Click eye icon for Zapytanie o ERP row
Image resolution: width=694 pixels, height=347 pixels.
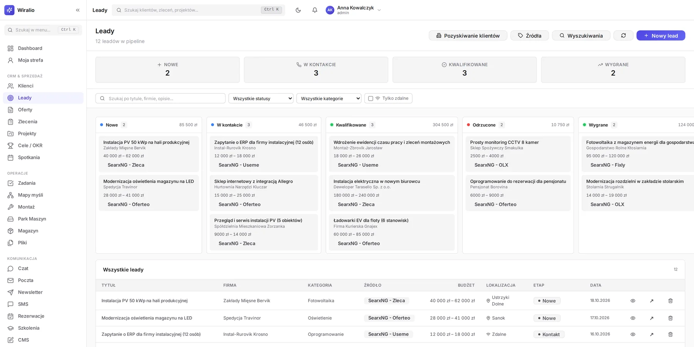coord(633,334)
